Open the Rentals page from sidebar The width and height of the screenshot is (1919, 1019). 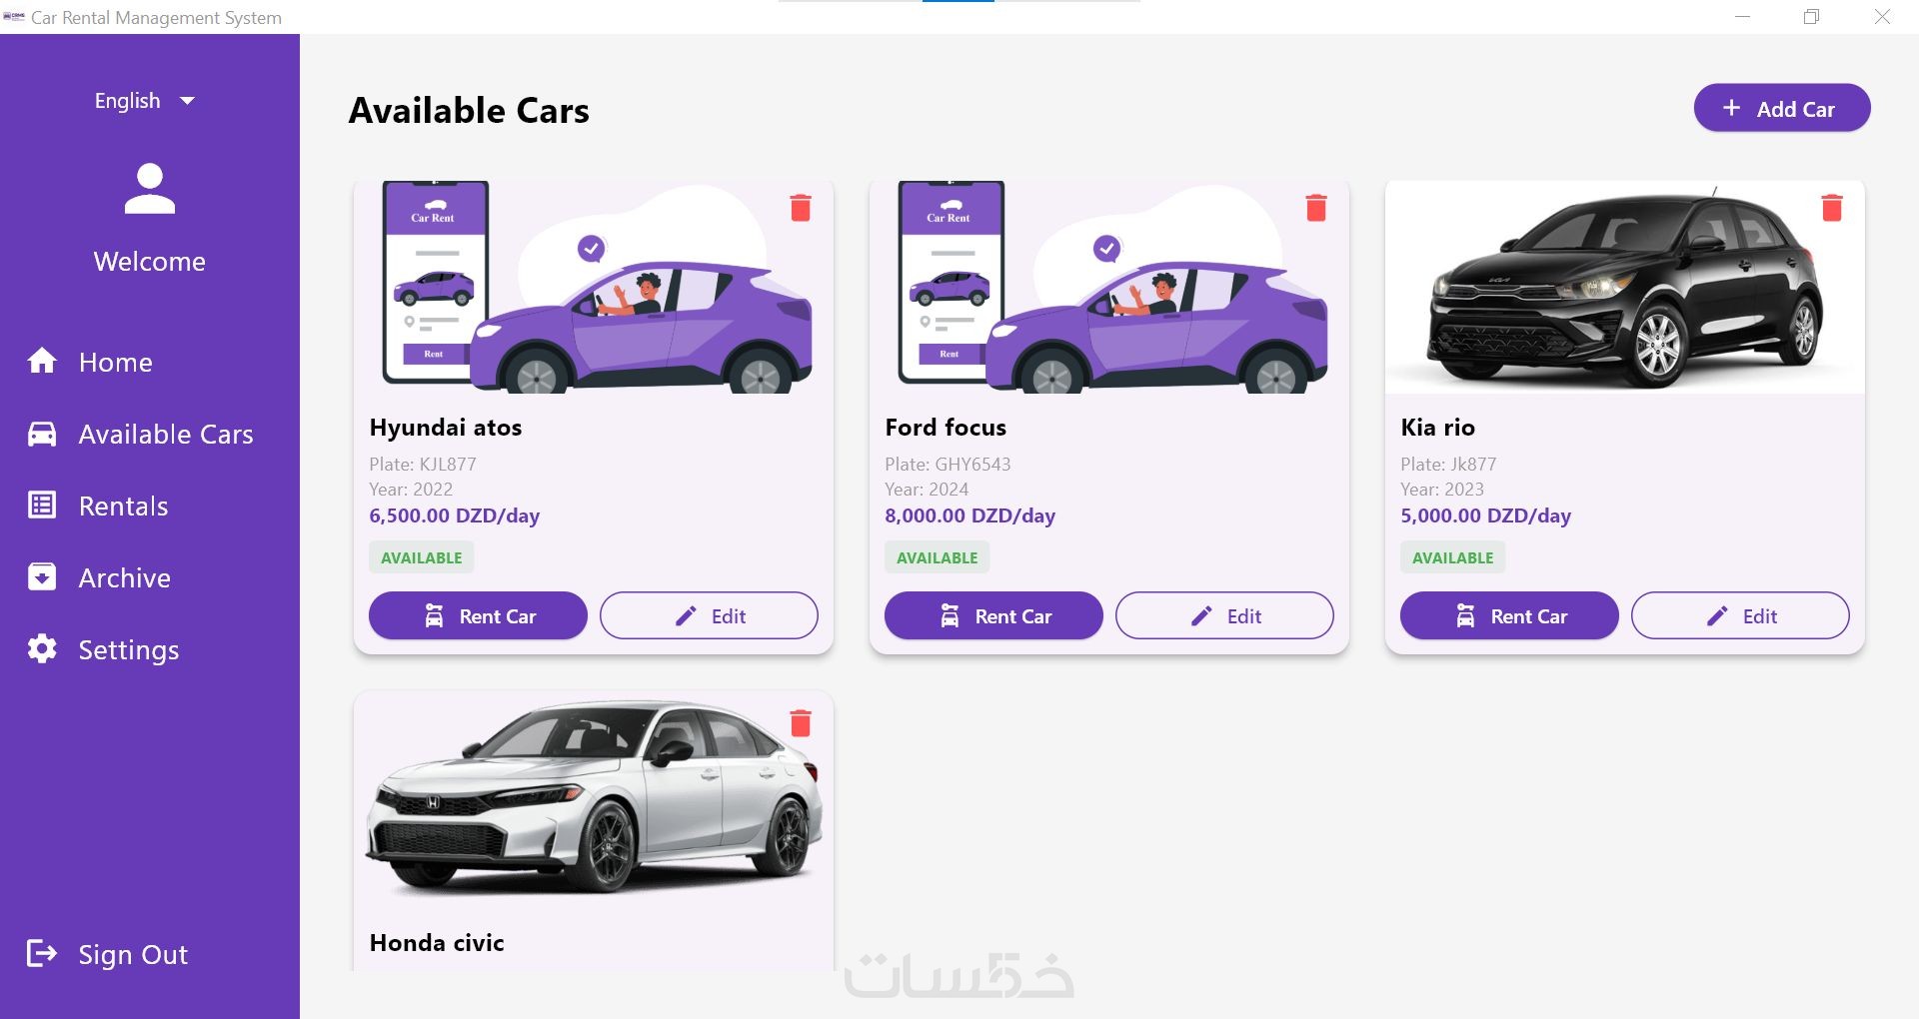[123, 507]
